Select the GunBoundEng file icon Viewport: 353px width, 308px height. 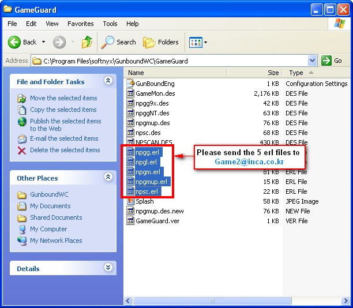click(x=130, y=84)
